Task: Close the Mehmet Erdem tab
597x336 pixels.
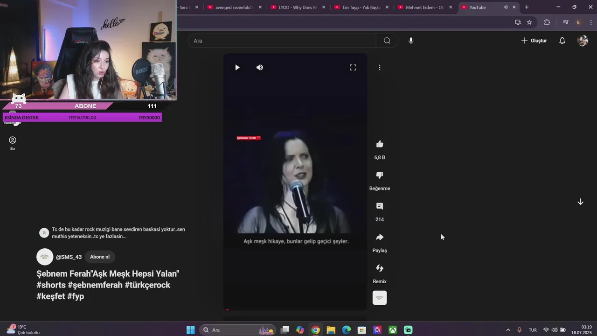Action: [451, 7]
